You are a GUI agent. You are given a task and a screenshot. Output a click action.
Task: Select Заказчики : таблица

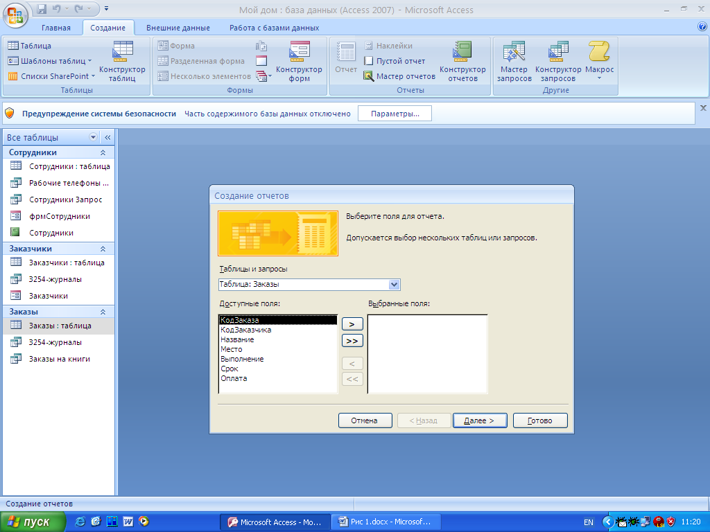pyautogui.click(x=59, y=263)
